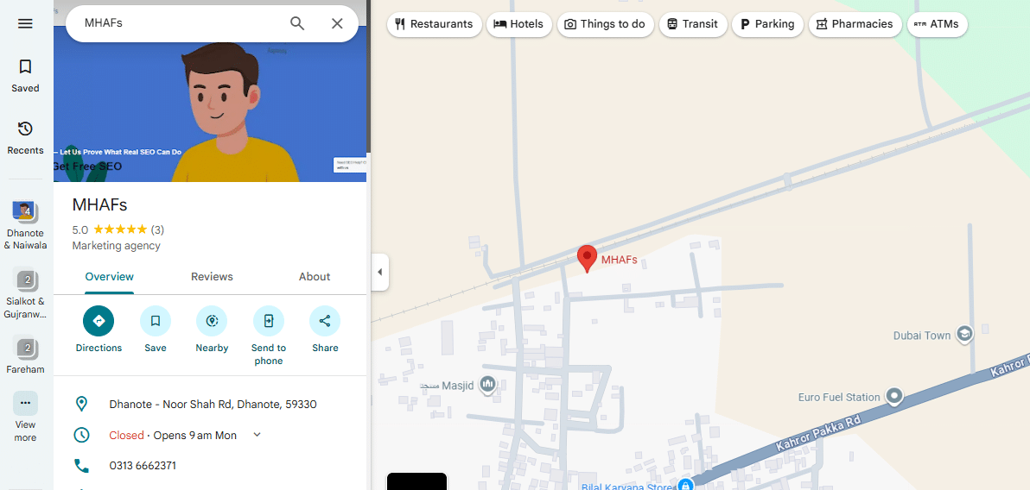Open the (3) reviews count link
This screenshot has width=1030, height=490.
point(157,229)
